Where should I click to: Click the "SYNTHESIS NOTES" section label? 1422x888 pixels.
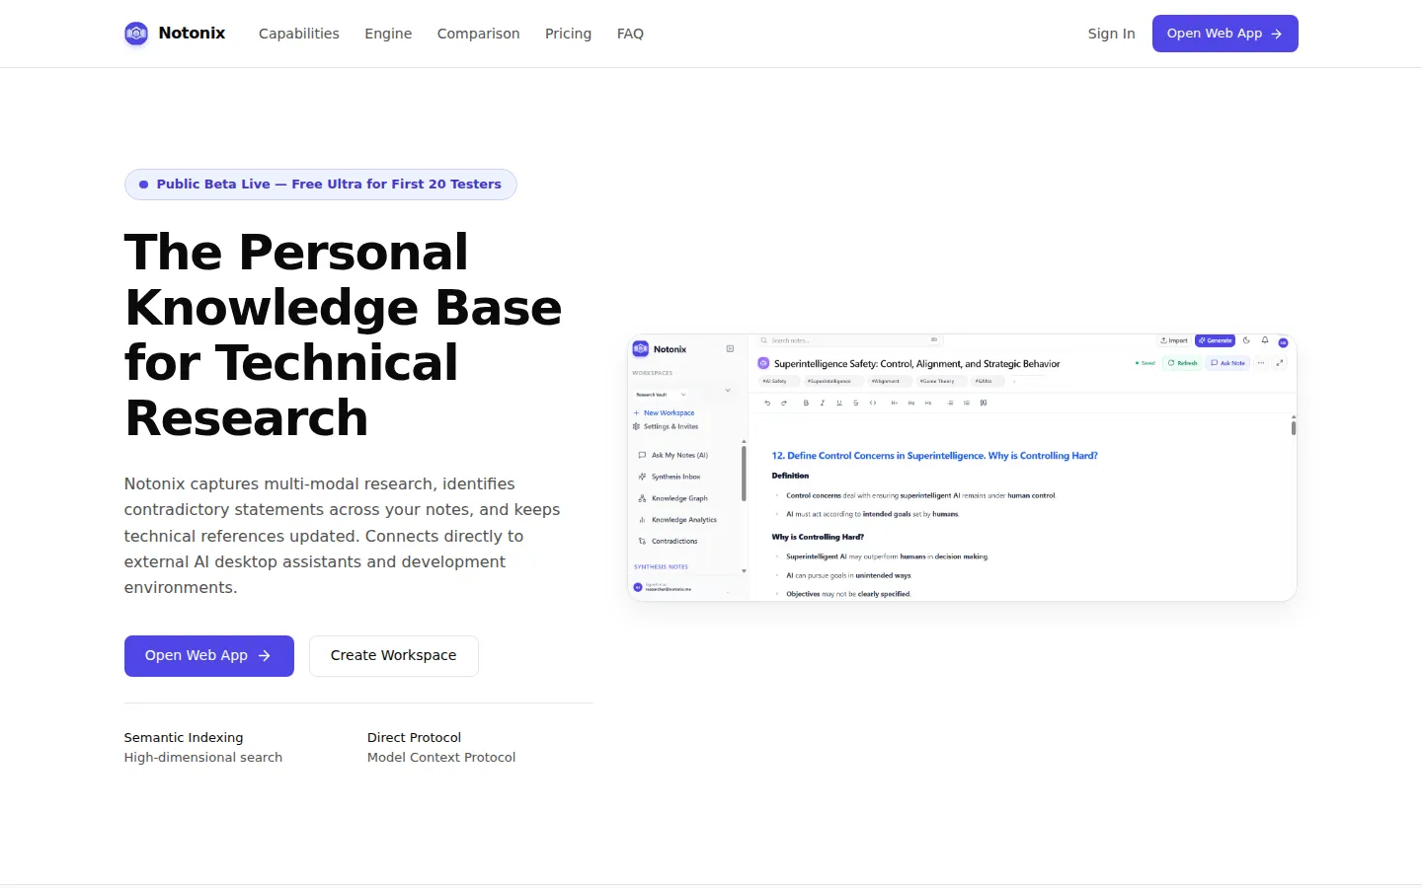661,567
